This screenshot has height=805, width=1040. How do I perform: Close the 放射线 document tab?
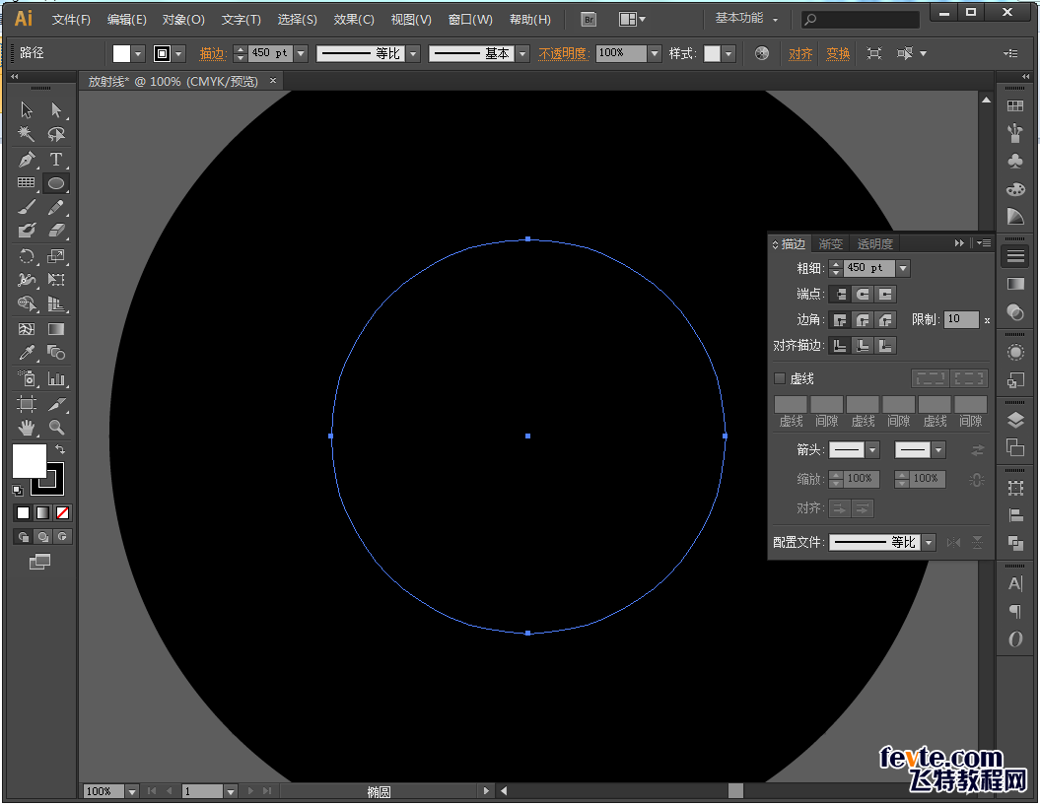tap(273, 80)
